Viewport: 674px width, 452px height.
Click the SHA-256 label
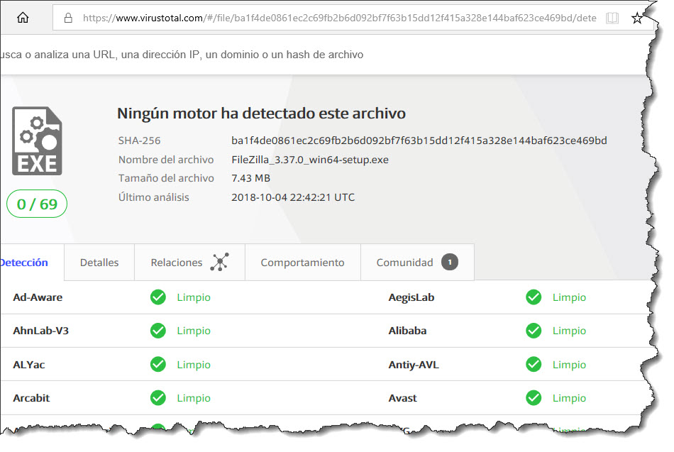pyautogui.click(x=139, y=140)
